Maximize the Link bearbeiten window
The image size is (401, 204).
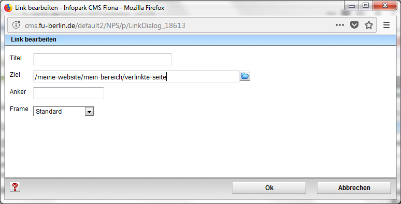click(366, 5)
